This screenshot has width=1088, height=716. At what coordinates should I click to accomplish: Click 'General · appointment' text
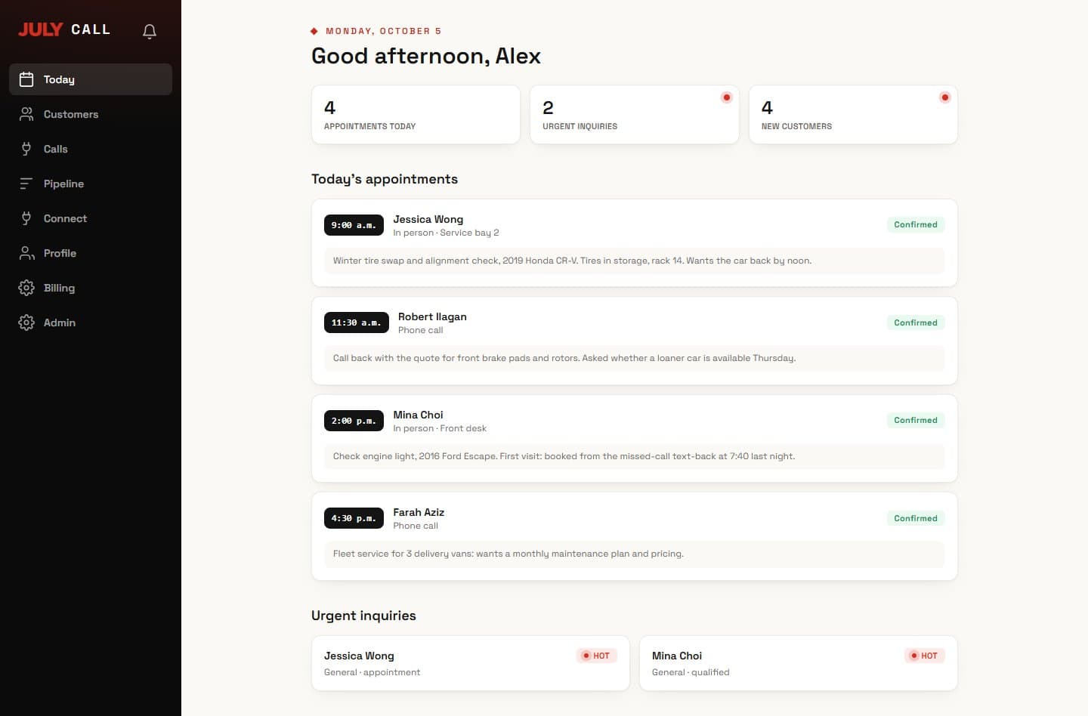[372, 672]
